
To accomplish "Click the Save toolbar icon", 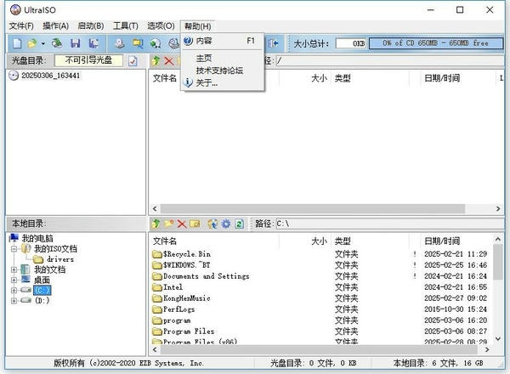I will [x=76, y=43].
